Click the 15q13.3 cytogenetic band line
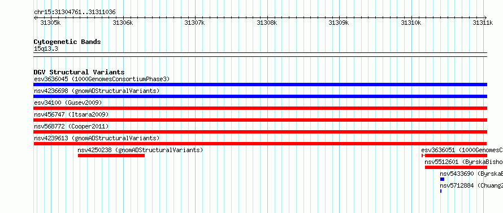 point(260,55)
